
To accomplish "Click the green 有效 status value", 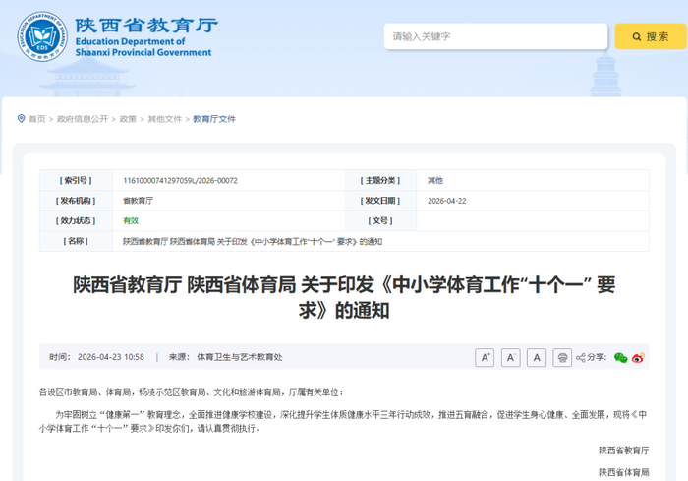I will 131,221.
